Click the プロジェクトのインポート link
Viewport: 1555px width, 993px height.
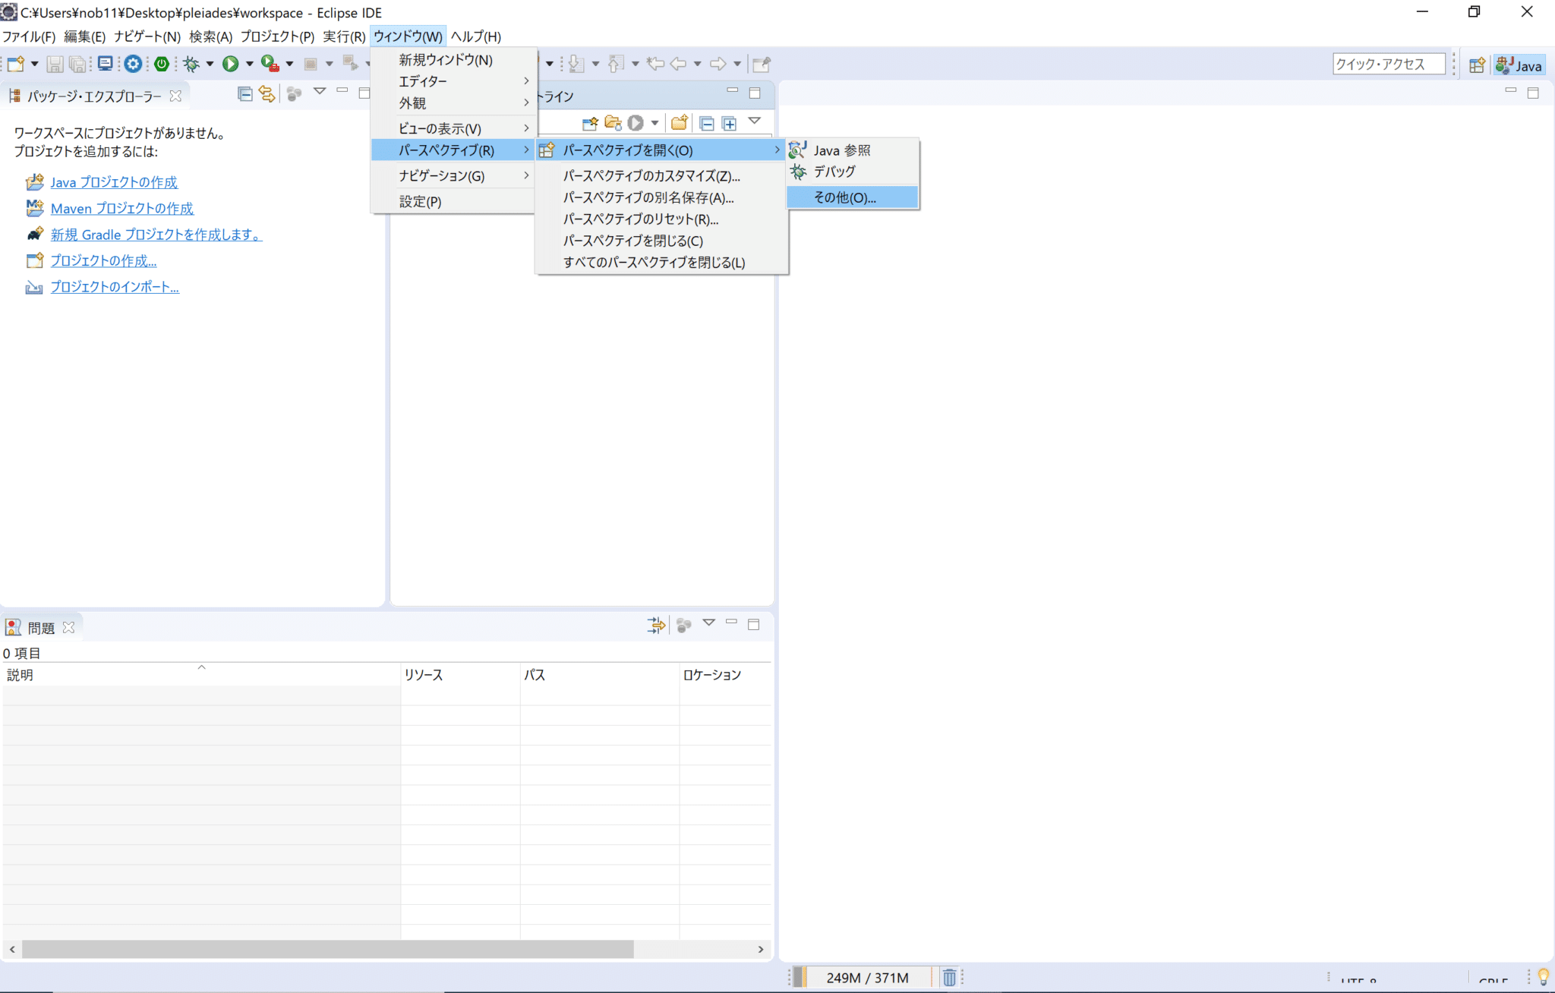(x=115, y=287)
